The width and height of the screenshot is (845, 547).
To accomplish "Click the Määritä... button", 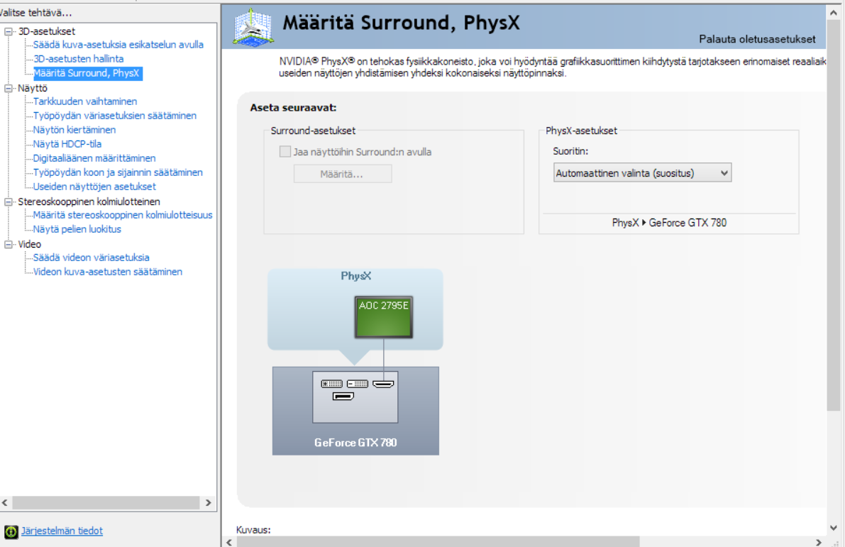I will pos(343,174).
